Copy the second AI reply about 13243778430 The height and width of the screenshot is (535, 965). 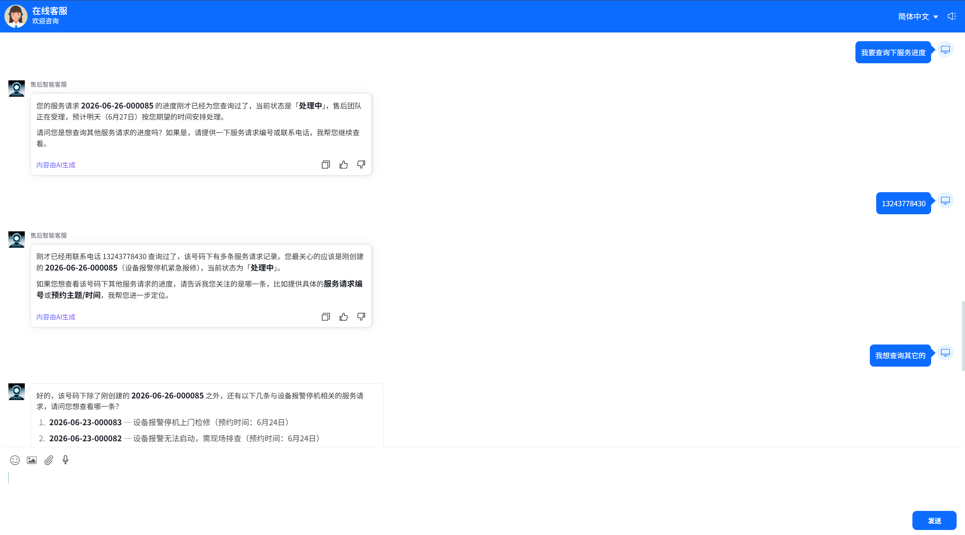(326, 317)
